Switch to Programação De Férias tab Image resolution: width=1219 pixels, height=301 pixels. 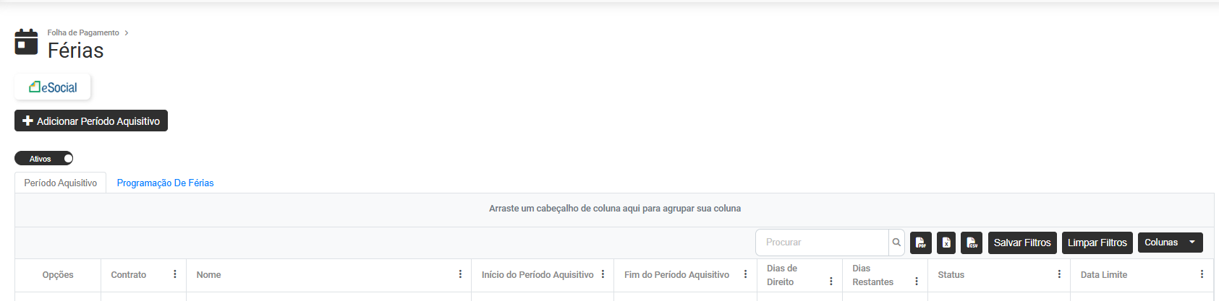tap(165, 183)
